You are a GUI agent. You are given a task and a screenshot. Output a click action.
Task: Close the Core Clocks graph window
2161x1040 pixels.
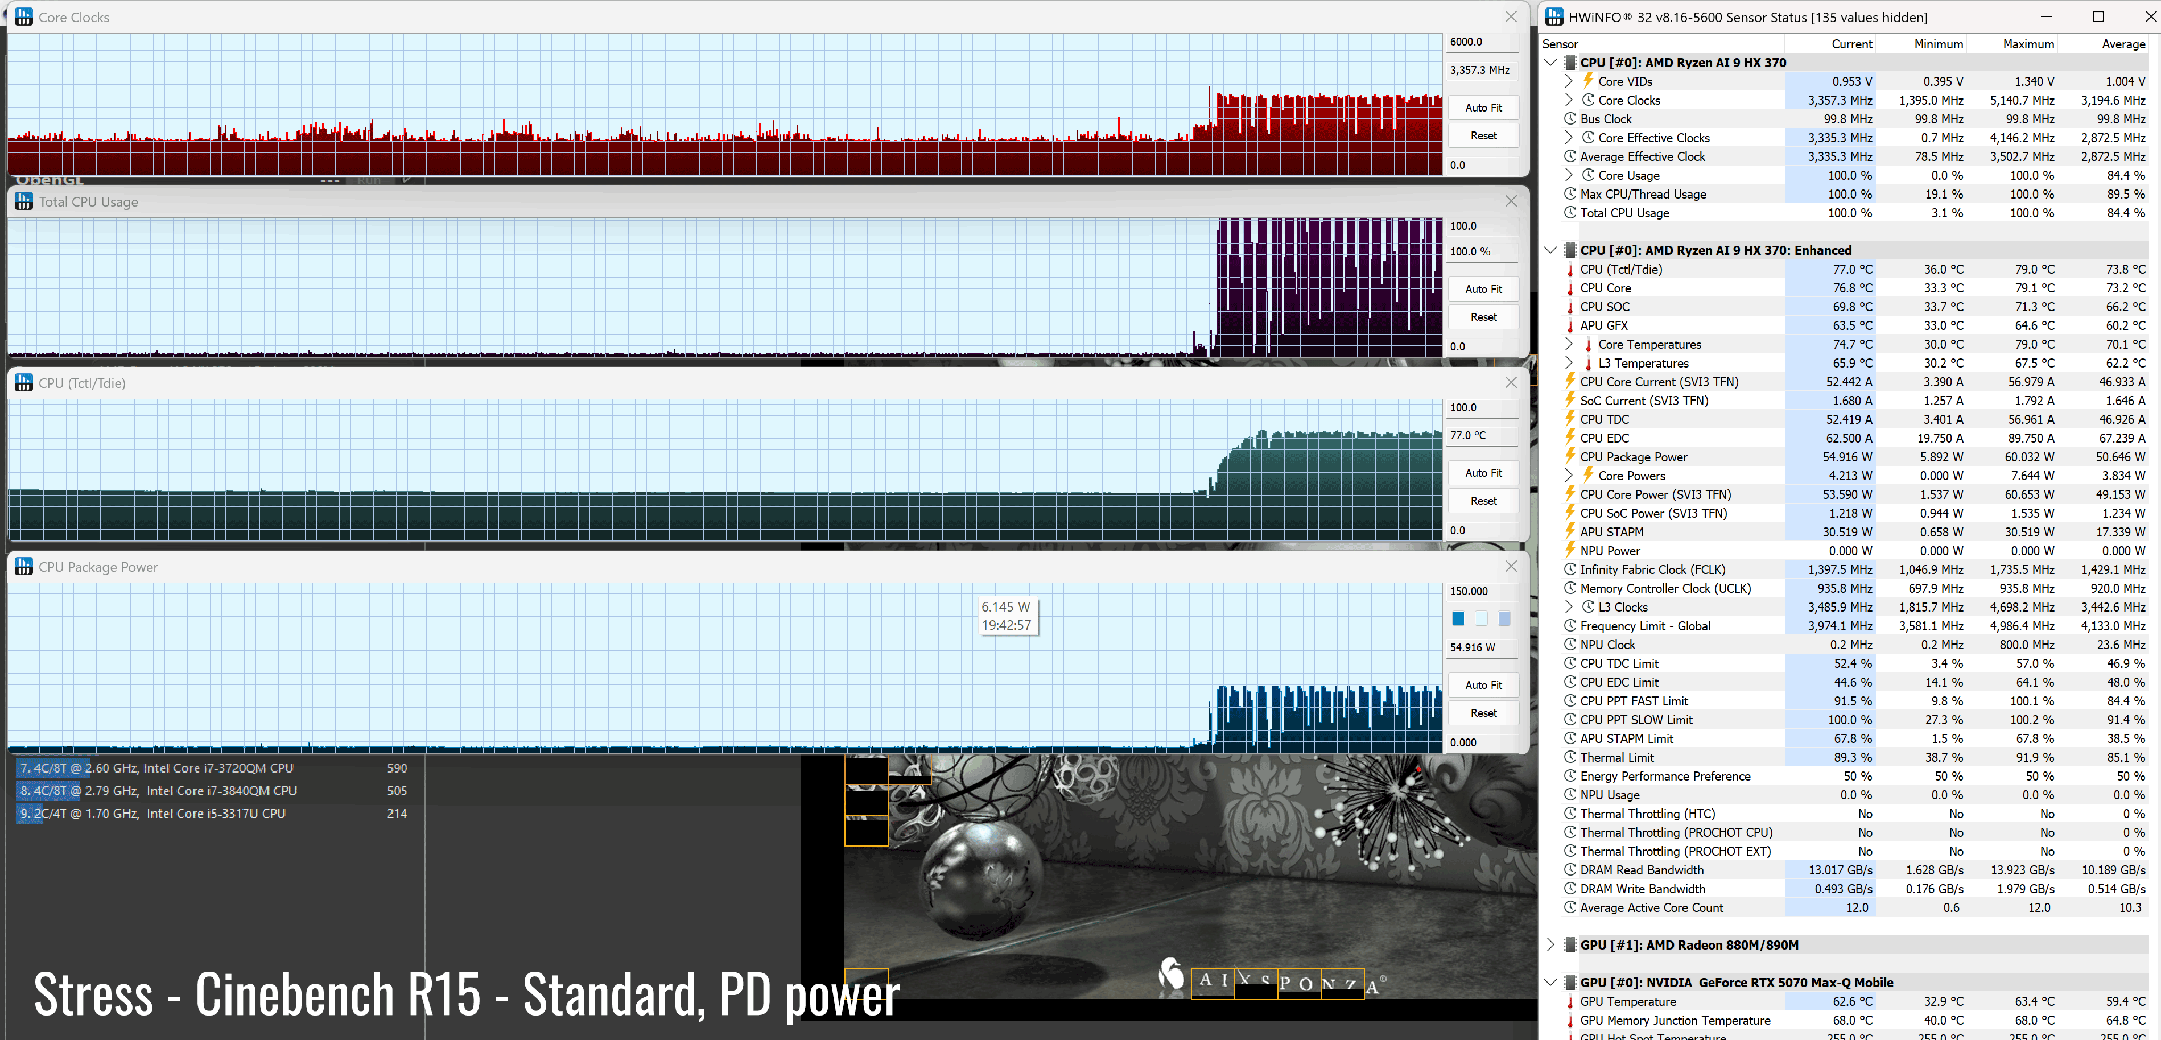tap(1511, 16)
